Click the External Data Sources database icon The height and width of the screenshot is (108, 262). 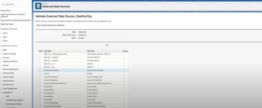click(x=39, y=5)
